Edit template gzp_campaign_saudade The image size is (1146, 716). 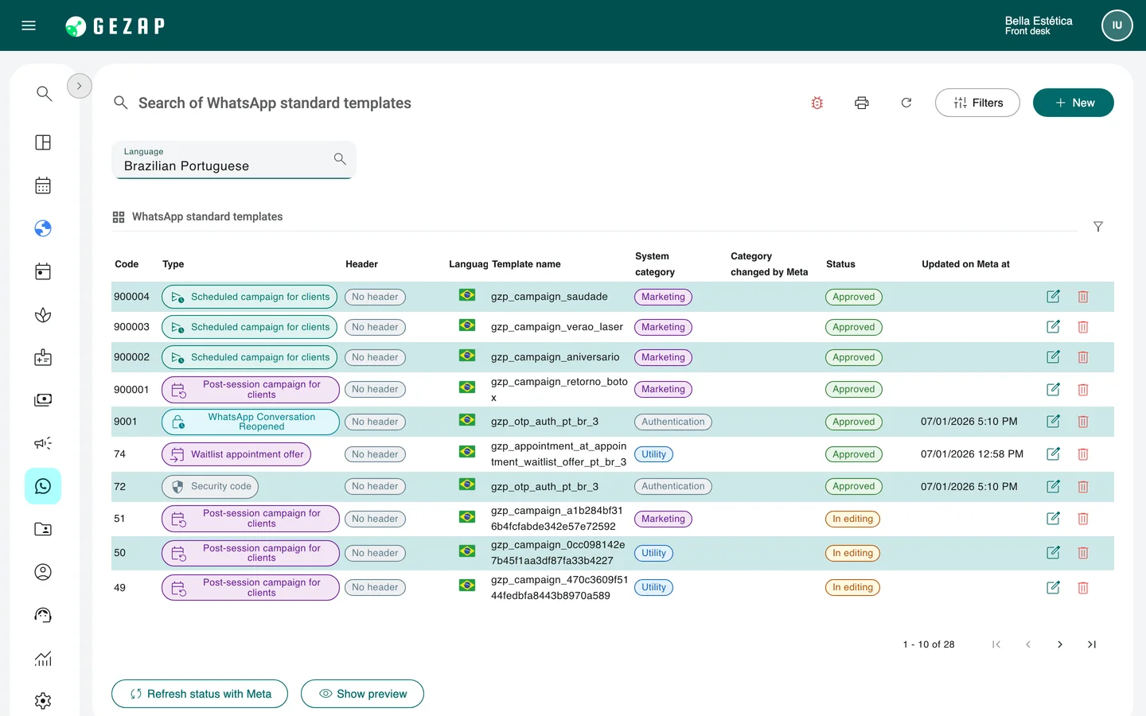pos(1053,297)
